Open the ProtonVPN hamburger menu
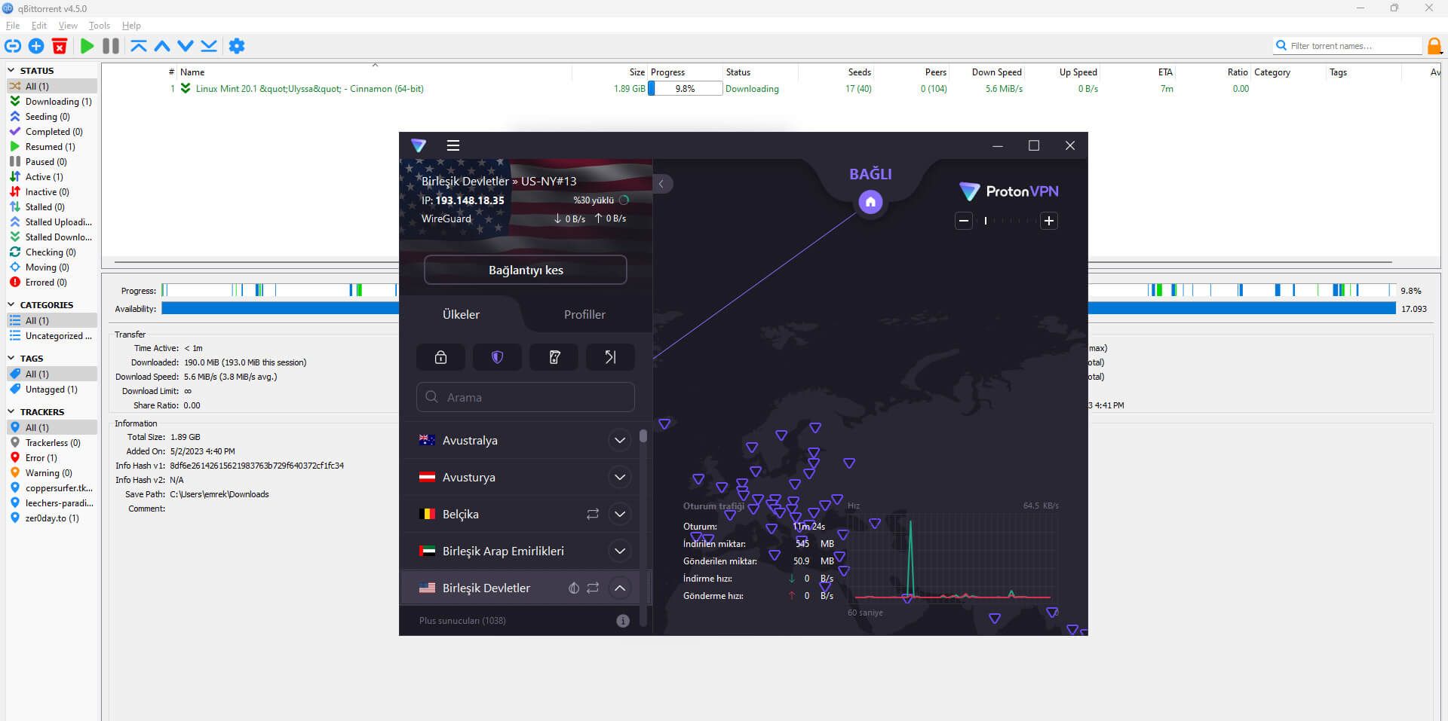 (453, 145)
